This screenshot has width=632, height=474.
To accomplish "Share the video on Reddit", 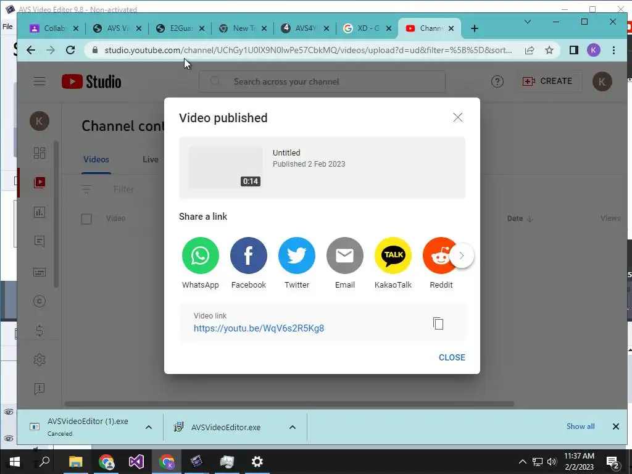I will (438, 256).
